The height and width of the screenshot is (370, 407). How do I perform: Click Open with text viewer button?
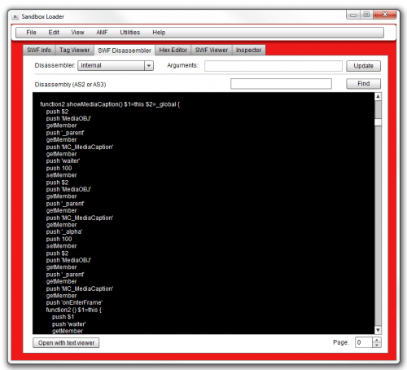coord(66,343)
